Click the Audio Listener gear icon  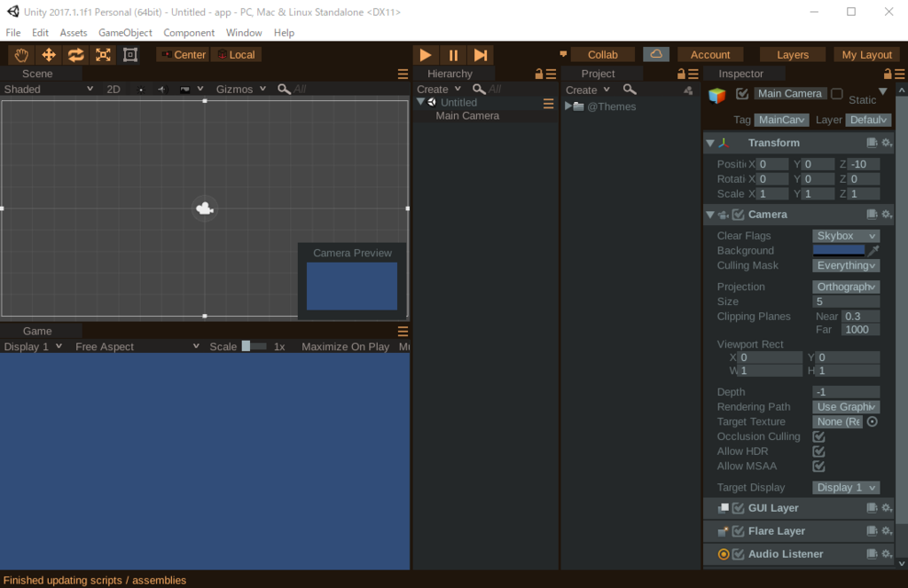tap(887, 553)
